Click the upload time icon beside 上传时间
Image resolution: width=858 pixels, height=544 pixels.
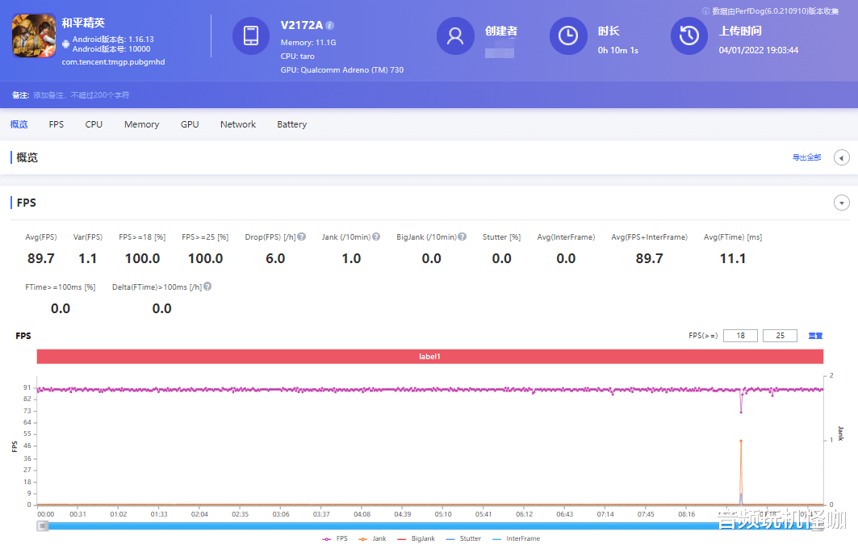click(x=688, y=36)
